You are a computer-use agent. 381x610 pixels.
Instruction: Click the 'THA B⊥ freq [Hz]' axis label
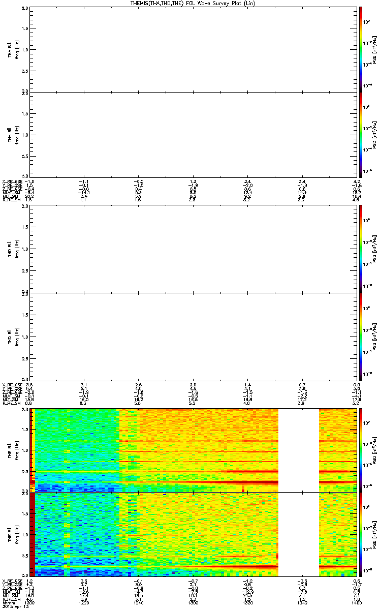(14, 49)
